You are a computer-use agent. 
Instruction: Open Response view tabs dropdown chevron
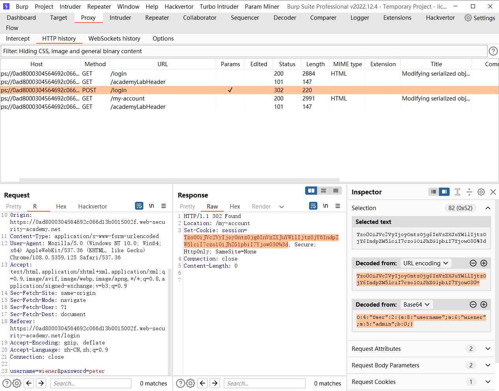click(x=281, y=207)
